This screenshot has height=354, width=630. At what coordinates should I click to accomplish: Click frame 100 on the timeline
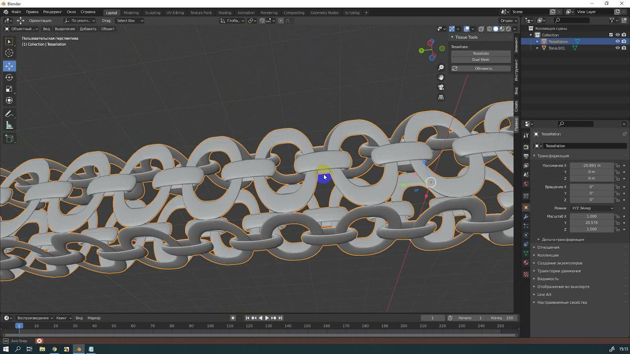point(210,326)
